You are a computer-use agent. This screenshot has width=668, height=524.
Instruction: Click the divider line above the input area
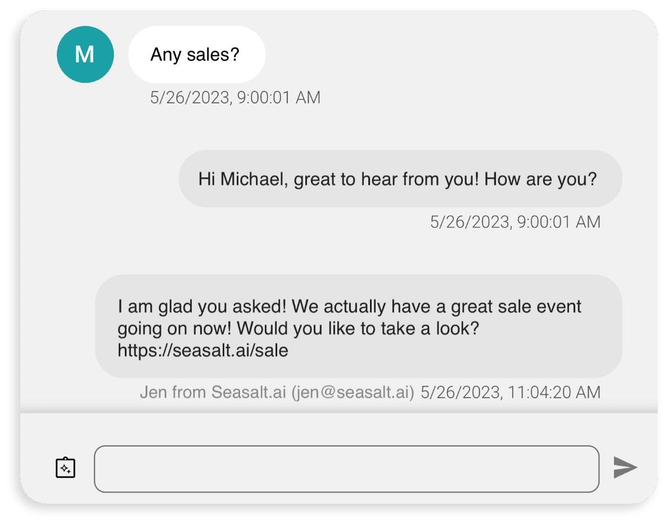click(339, 412)
